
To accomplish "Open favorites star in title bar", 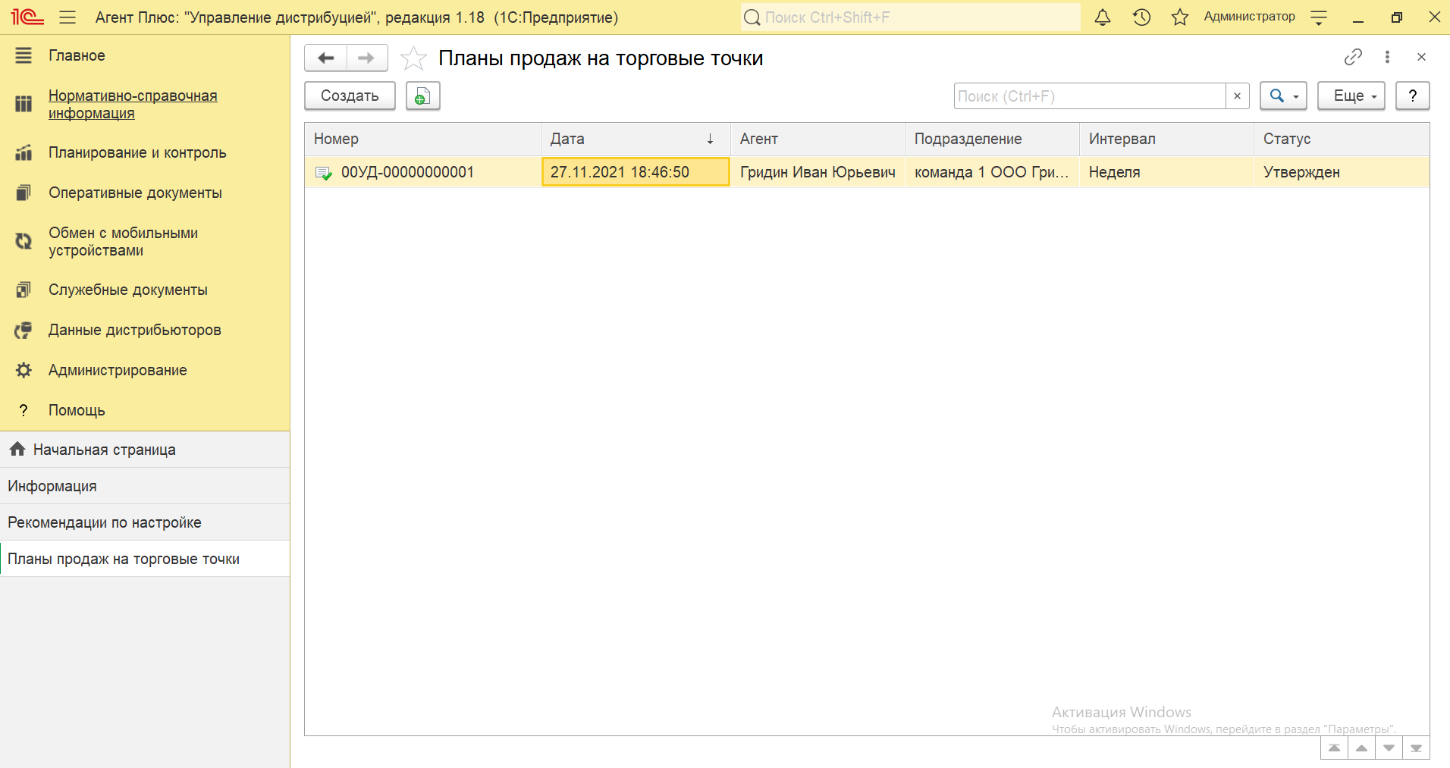I will (x=1179, y=17).
